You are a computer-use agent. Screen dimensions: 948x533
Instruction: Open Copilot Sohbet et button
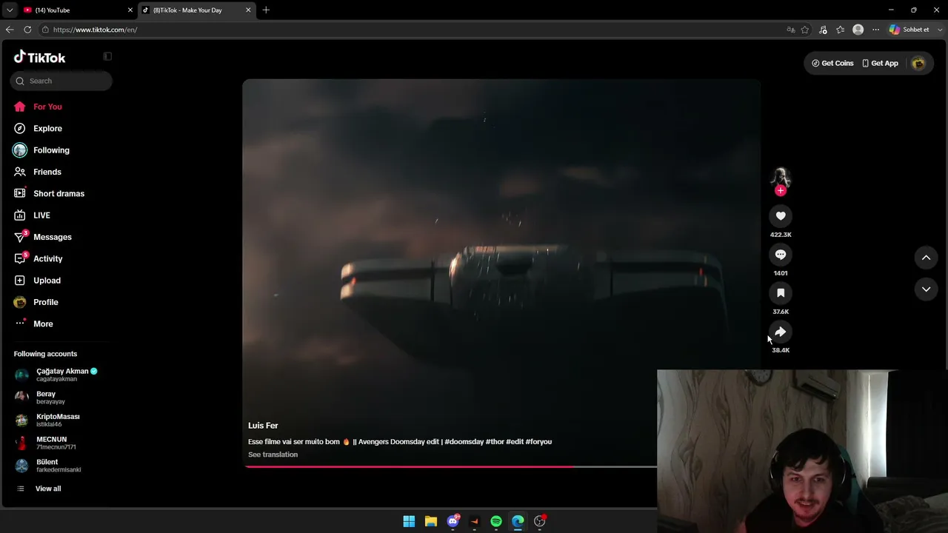click(x=909, y=30)
